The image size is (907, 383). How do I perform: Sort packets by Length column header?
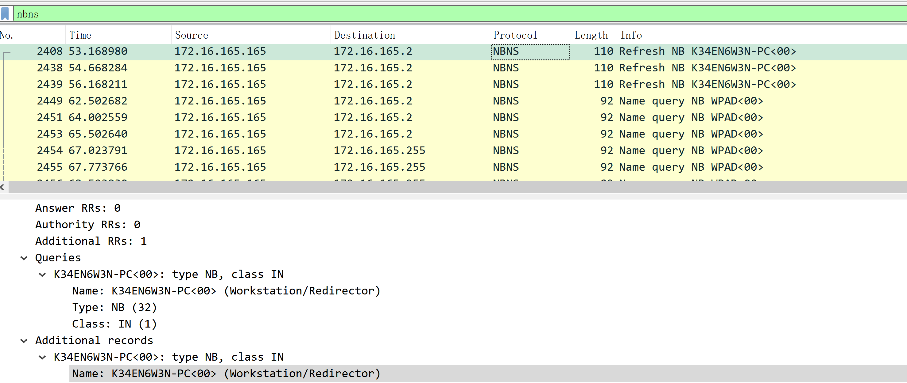pos(593,35)
